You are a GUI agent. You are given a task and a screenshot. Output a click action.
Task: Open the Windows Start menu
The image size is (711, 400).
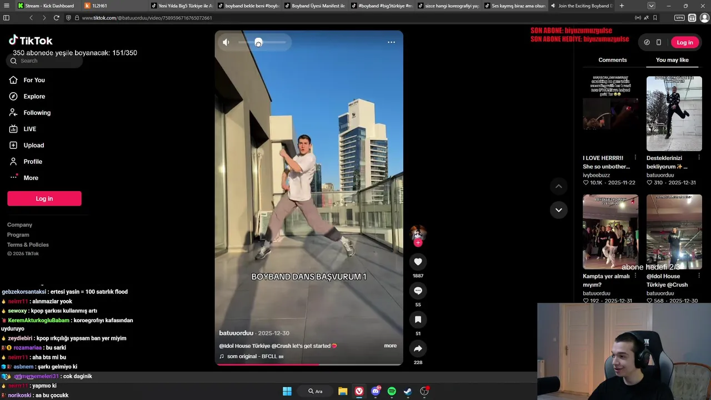[287, 391]
